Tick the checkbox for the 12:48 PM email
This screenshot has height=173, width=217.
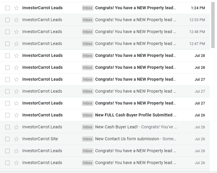[x=7, y=32]
